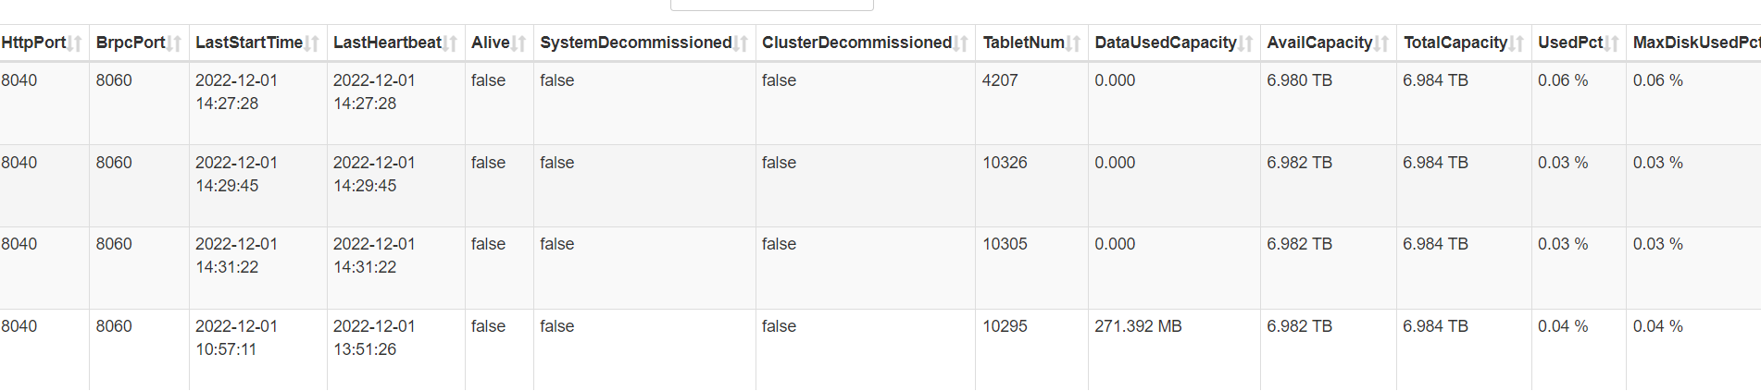
Task: Click the search input above table
Action: [771, 5]
